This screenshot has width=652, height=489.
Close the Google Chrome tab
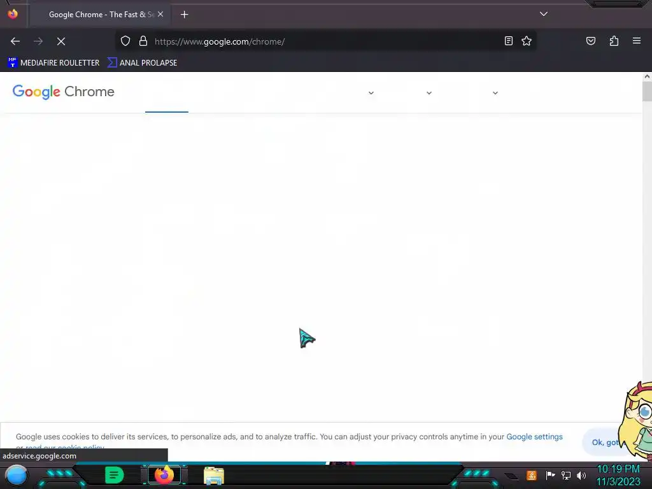click(x=160, y=14)
